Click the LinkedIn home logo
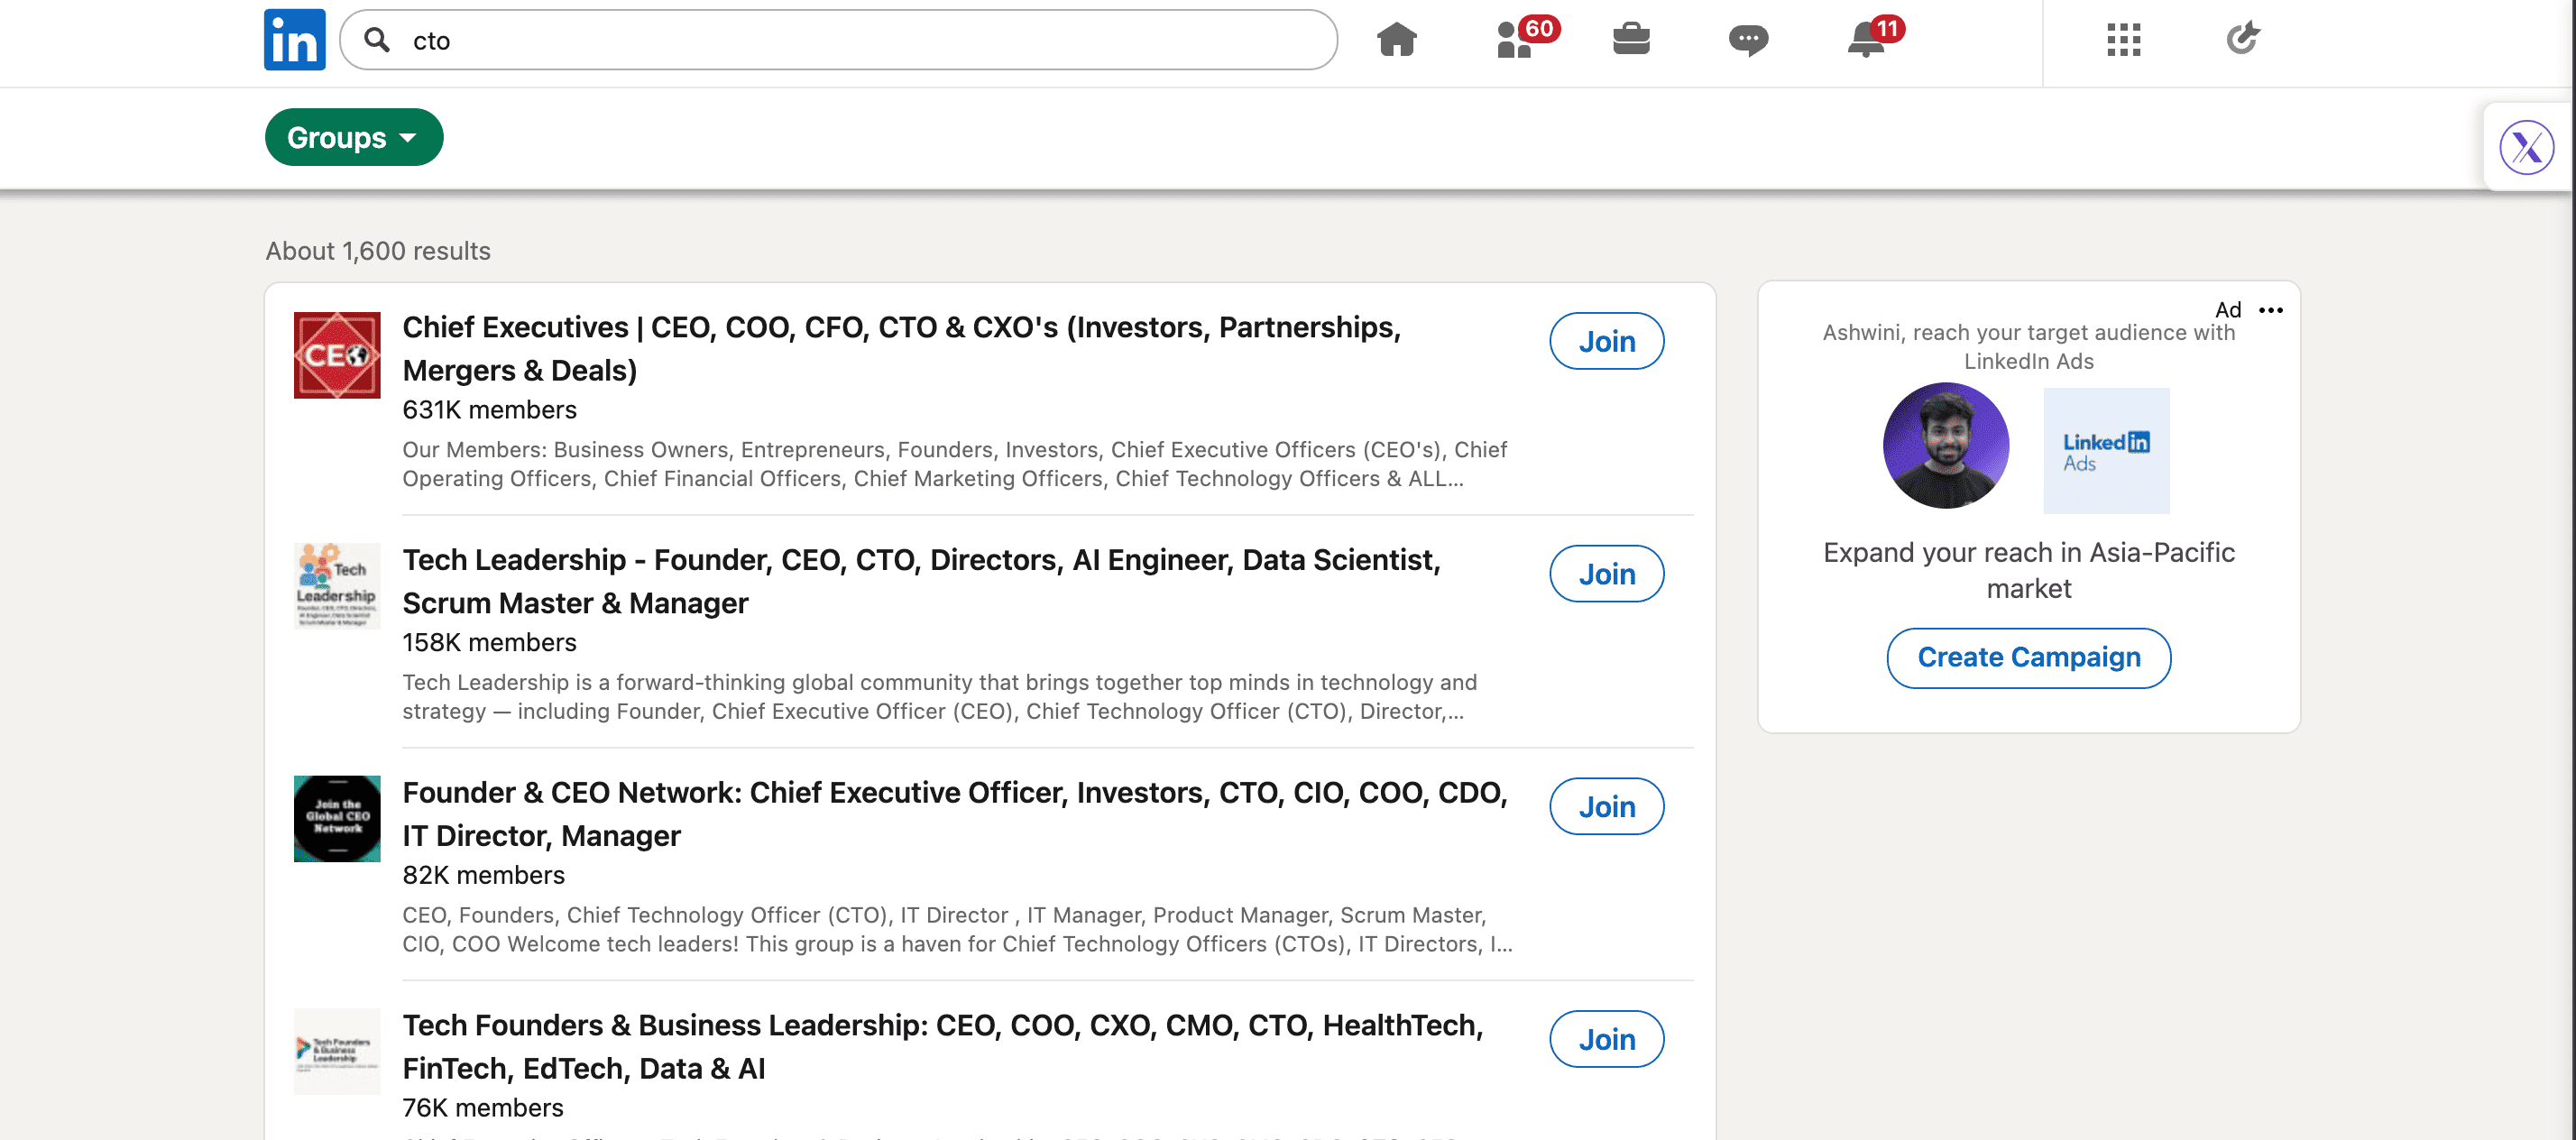2576x1140 pixels. click(294, 40)
